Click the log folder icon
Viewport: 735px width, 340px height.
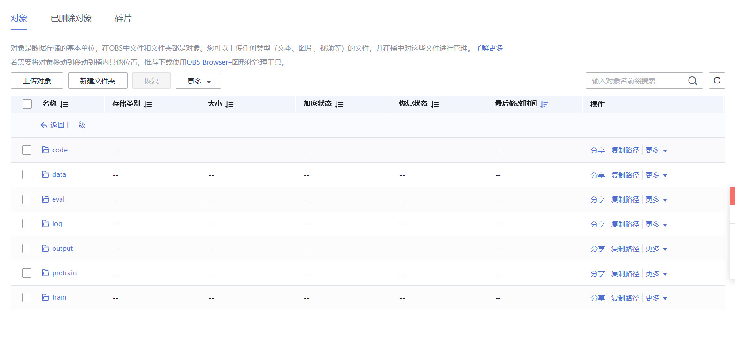(x=46, y=224)
